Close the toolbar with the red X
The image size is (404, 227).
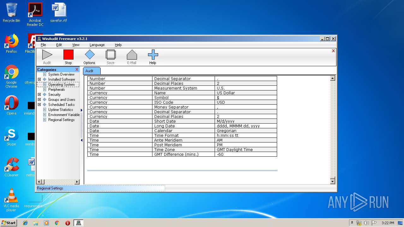pos(333,51)
